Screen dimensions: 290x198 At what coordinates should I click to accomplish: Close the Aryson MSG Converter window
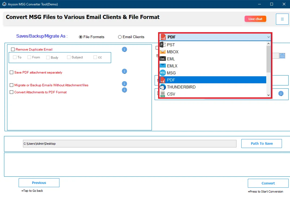(284, 4)
